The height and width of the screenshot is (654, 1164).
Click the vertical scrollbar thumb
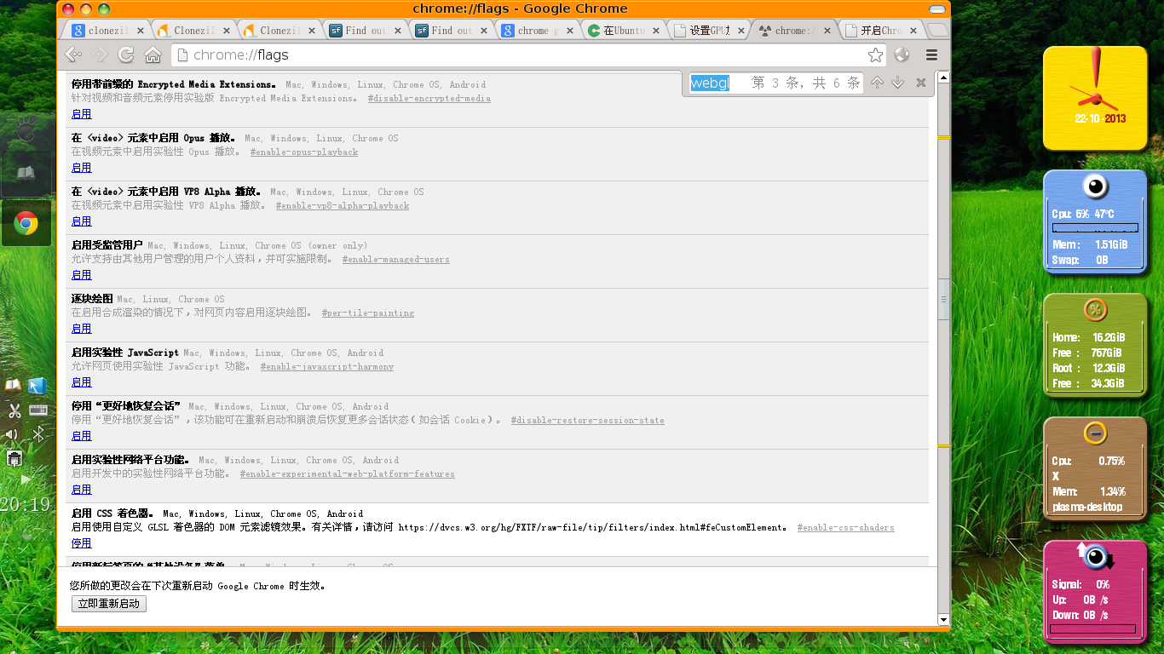pyautogui.click(x=943, y=299)
